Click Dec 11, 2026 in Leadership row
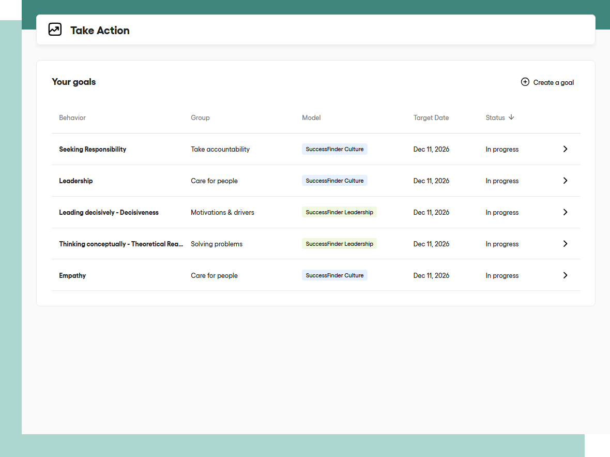610x457 pixels. [x=431, y=181]
